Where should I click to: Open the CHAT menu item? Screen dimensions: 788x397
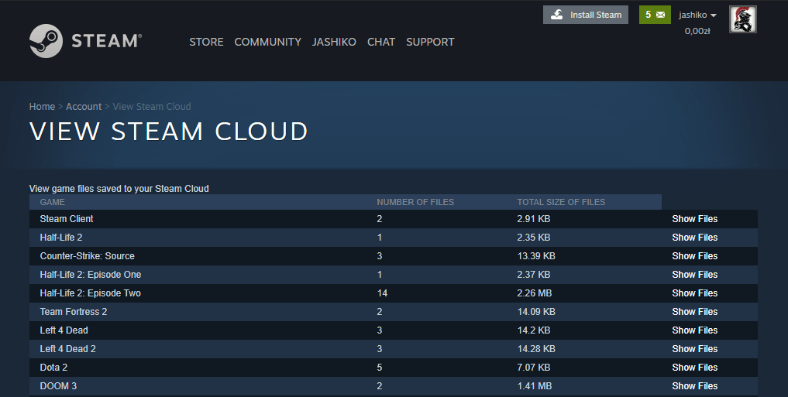click(x=381, y=42)
